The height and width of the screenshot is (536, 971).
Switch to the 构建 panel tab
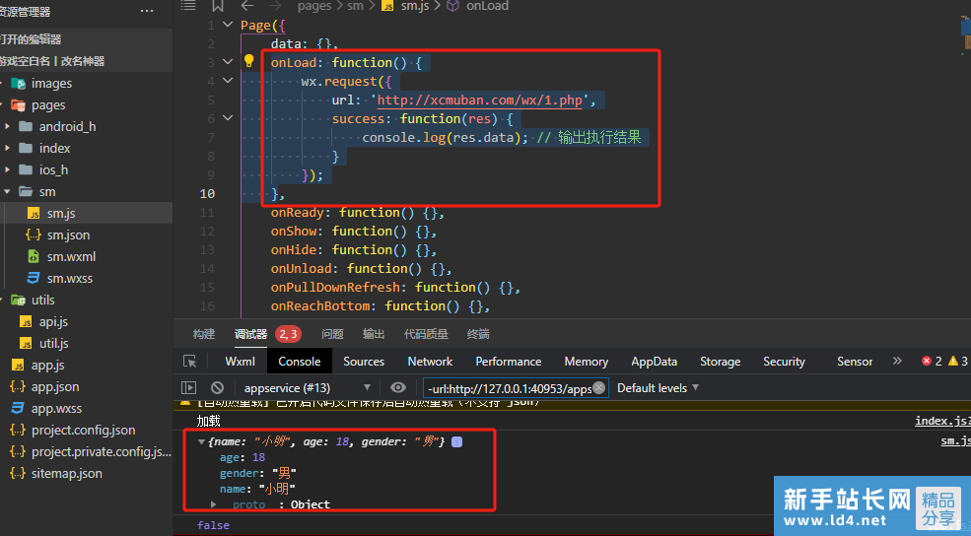[x=204, y=334]
